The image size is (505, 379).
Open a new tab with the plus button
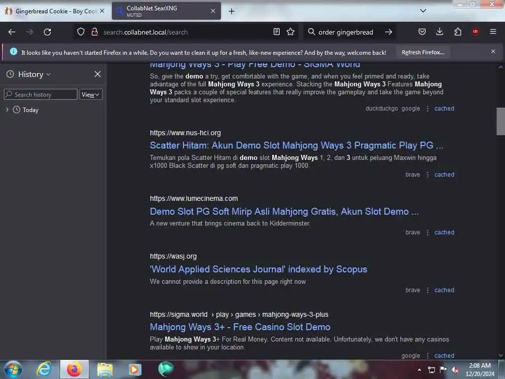pyautogui.click(x=232, y=11)
